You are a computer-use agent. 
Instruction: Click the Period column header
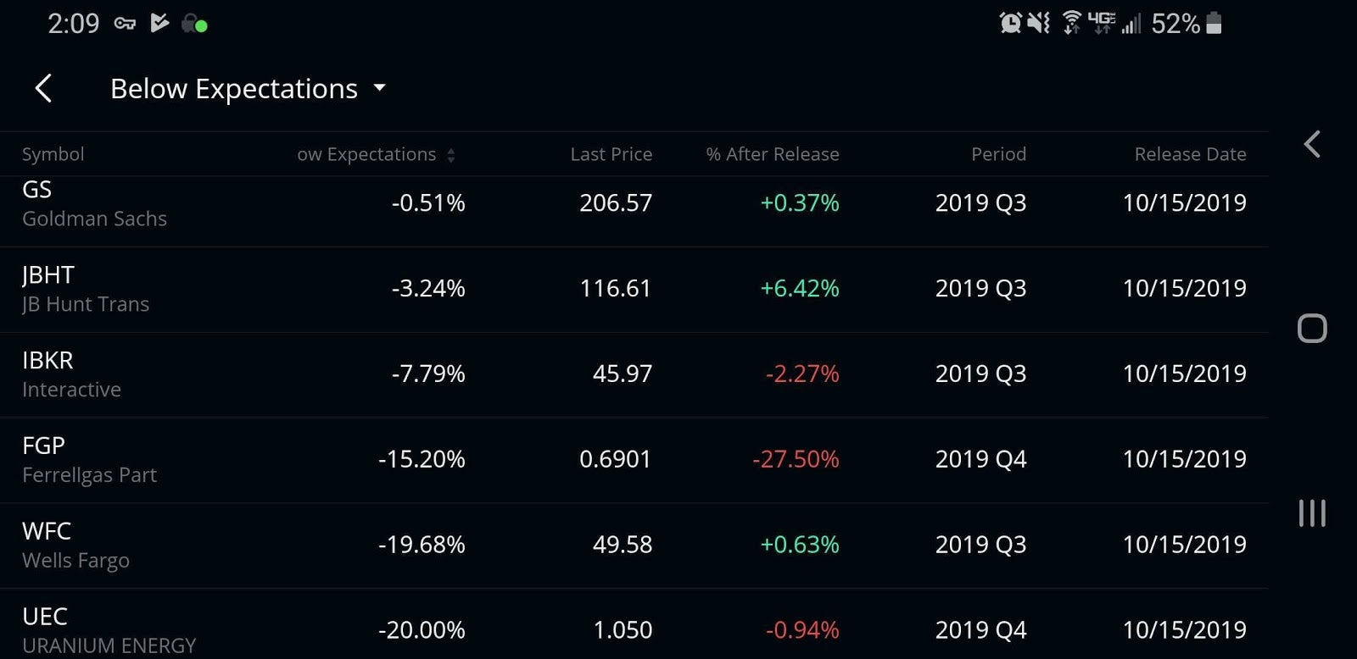(998, 154)
